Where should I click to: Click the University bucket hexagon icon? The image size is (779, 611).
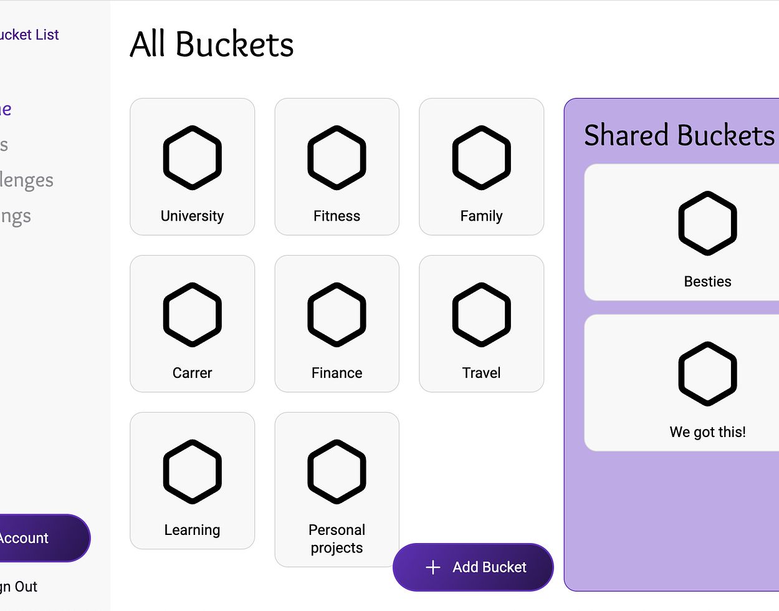[x=192, y=157]
